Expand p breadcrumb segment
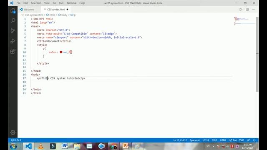Viewport: 267px width, 150px height. point(75,15)
